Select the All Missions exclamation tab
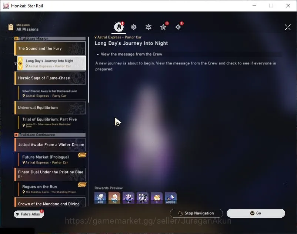 (x=119, y=27)
